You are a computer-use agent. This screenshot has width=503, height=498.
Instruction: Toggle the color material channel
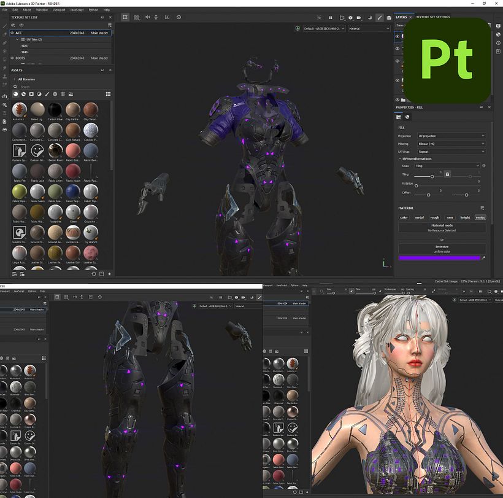coord(404,217)
